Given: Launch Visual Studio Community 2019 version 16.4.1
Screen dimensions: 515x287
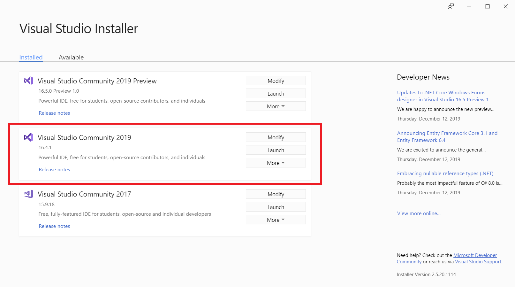Looking at the screenshot, I should tap(276, 150).
